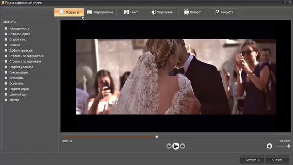Viewport: 293px width, 165px height.
Task: Toggle the Старое кино effect
Action: pyautogui.click(x=6, y=39)
